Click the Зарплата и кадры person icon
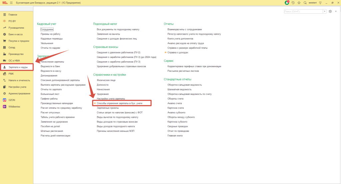The height and width of the screenshot is (184, 341). [4, 67]
